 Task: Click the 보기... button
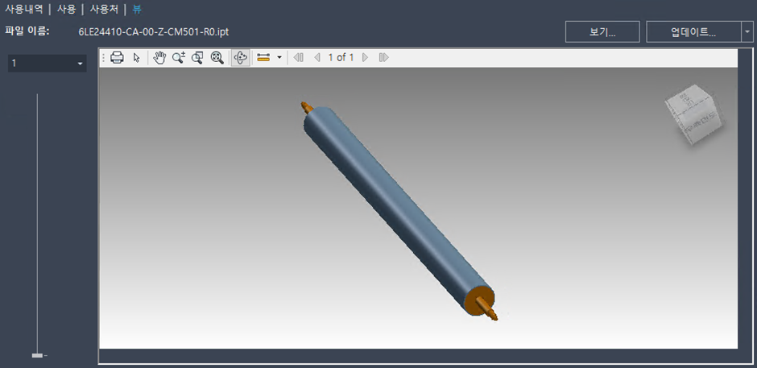tap(602, 31)
